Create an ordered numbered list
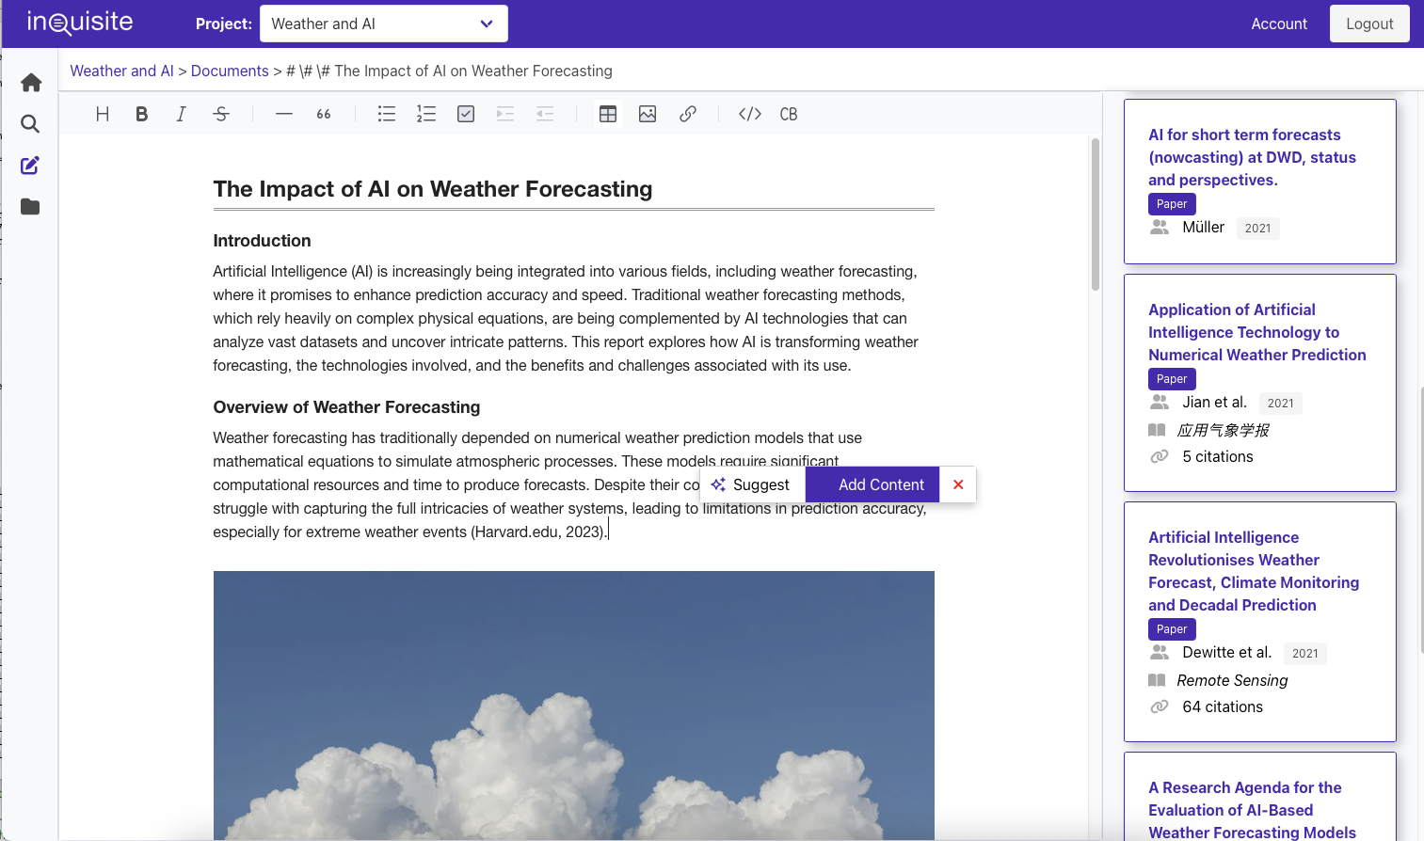Viewport: 1424px width, 841px height. point(426,114)
